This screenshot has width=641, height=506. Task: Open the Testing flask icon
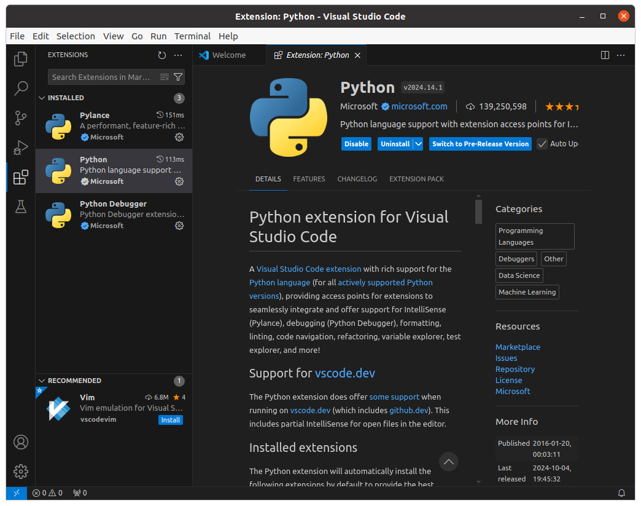tap(20, 207)
